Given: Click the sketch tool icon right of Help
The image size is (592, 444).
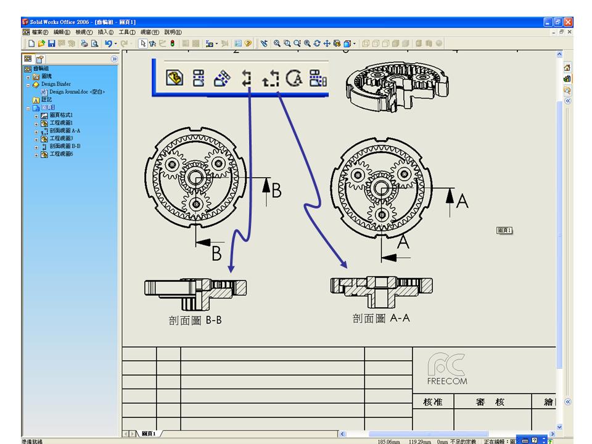Looking at the screenshot, I should coord(264,43).
